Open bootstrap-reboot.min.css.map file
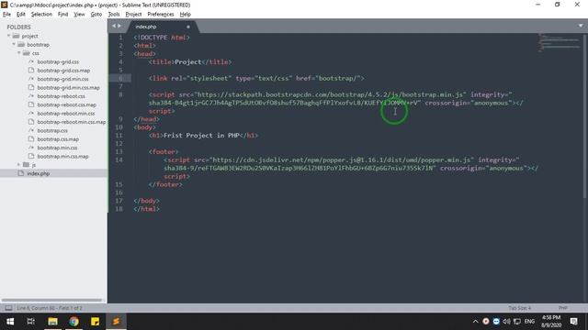 [72, 122]
